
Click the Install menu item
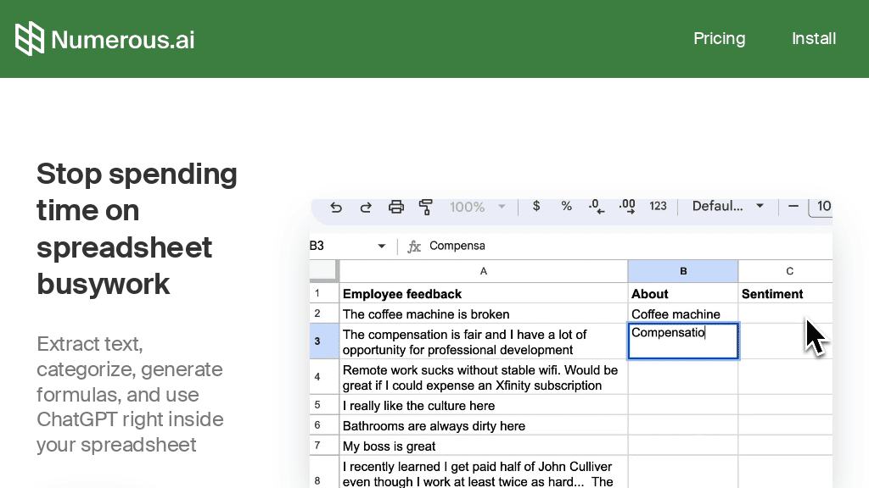tap(813, 38)
